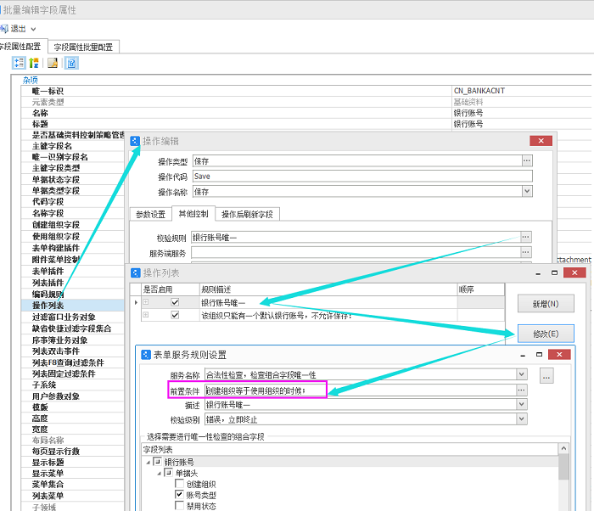The width and height of the screenshot is (594, 511).
Task: Click the 新增(N) button
Action: pyautogui.click(x=545, y=304)
